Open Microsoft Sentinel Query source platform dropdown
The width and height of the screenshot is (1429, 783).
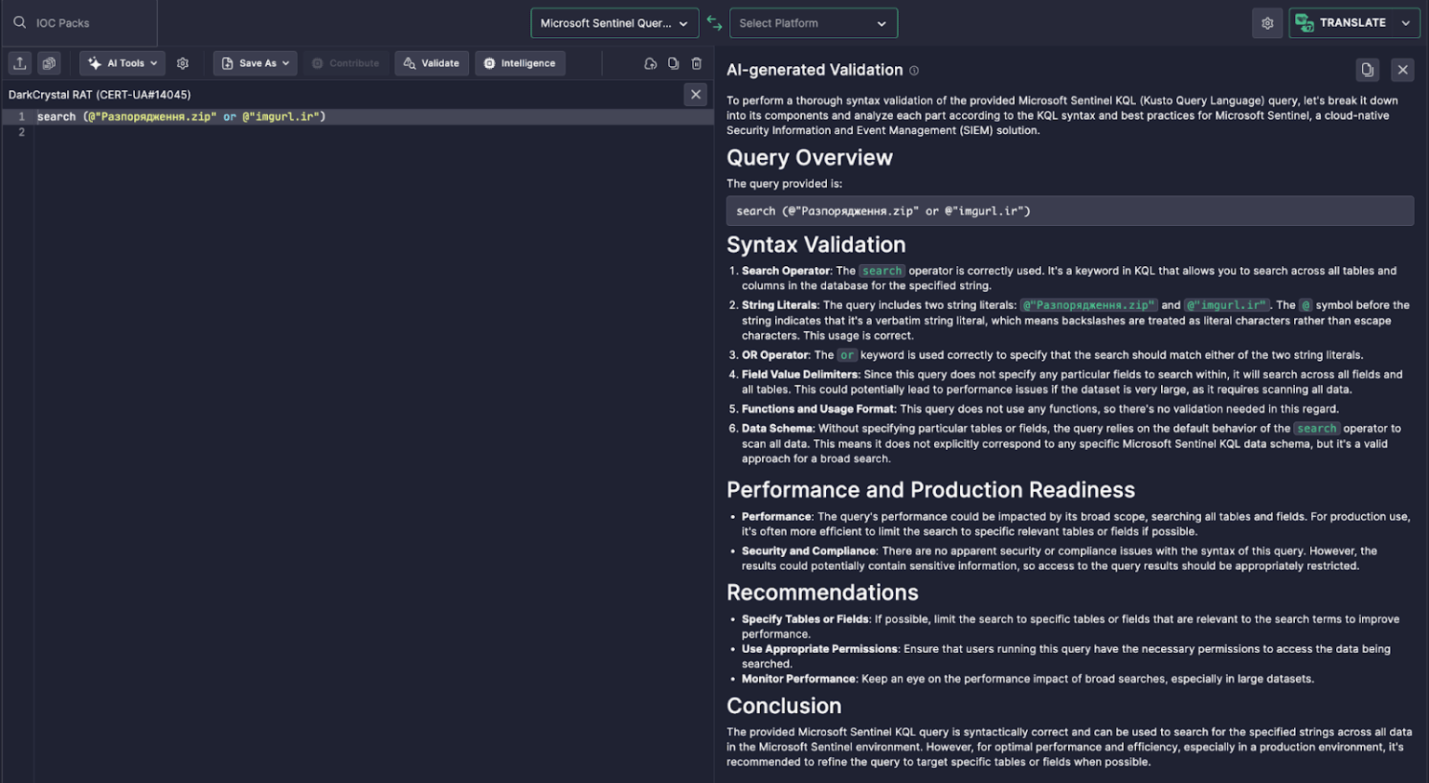click(614, 23)
